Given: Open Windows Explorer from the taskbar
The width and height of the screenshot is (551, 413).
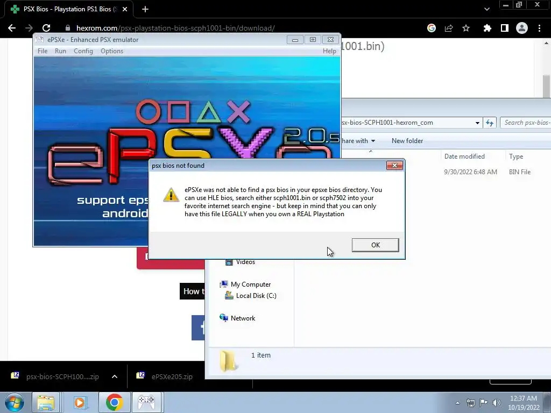Looking at the screenshot, I should 46,402.
